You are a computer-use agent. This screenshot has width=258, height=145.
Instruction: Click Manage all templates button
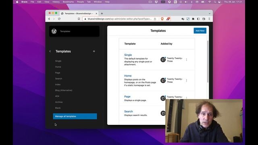pos(75,116)
